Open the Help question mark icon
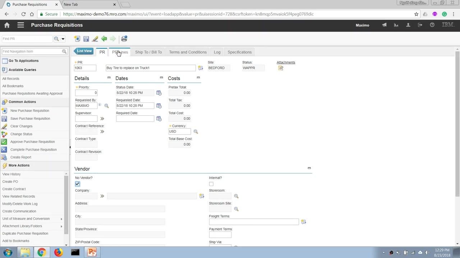Viewport: 460px width, 258px height. [x=432, y=25]
